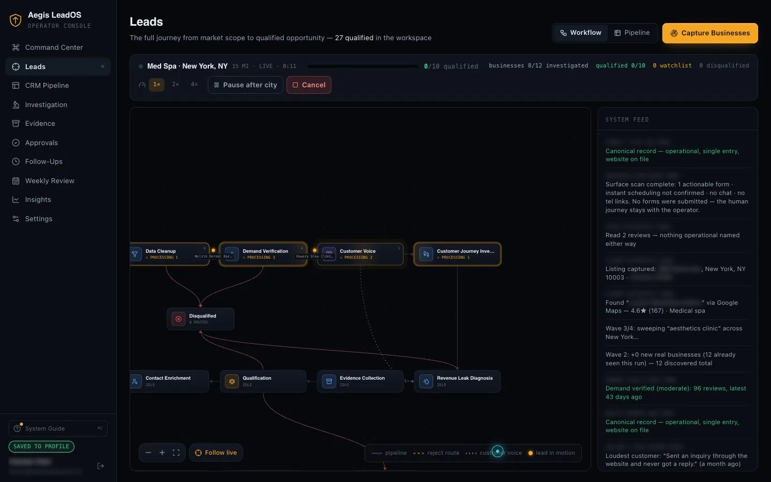
Task: Select the Demand Verification node
Action: (x=263, y=254)
